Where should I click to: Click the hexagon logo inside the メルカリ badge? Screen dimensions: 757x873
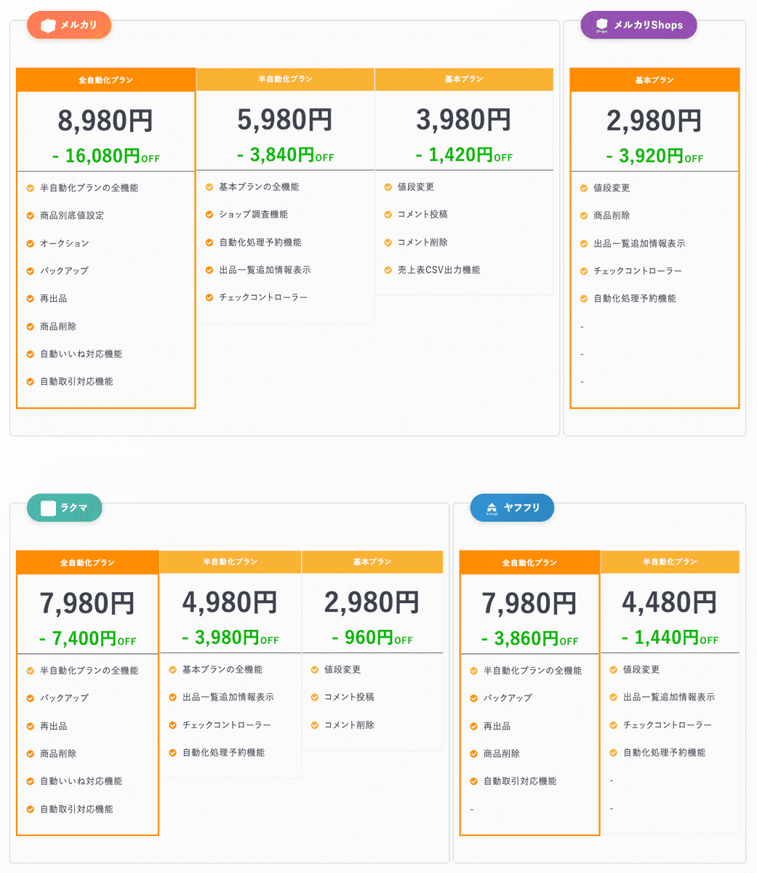pos(49,24)
